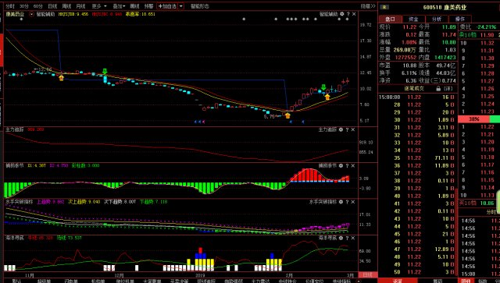Click the +加自选 button
This screenshot has height=283, width=500.
click(x=167, y=6)
